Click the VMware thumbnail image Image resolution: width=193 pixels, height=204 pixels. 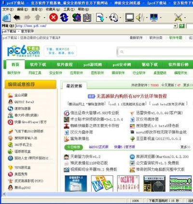(180, 184)
